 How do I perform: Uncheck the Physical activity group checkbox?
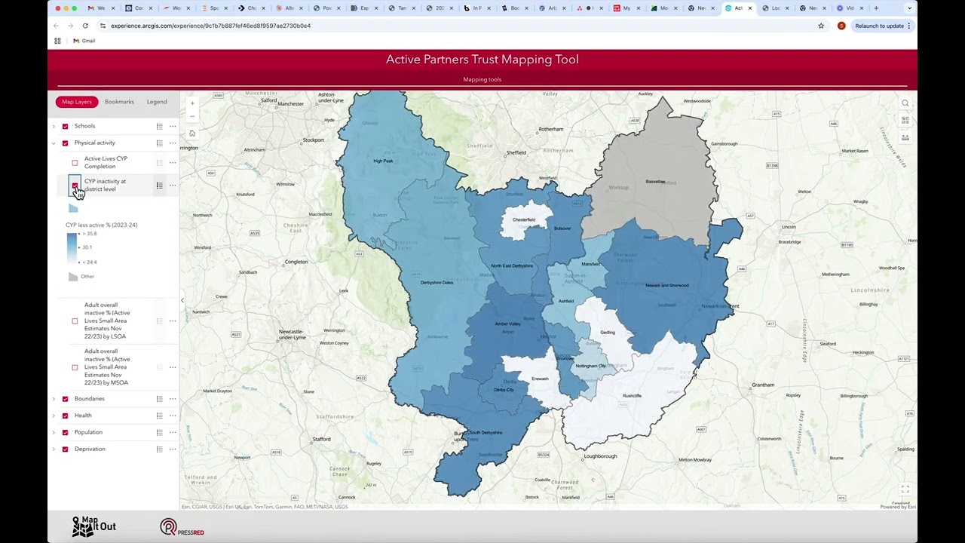(65, 143)
